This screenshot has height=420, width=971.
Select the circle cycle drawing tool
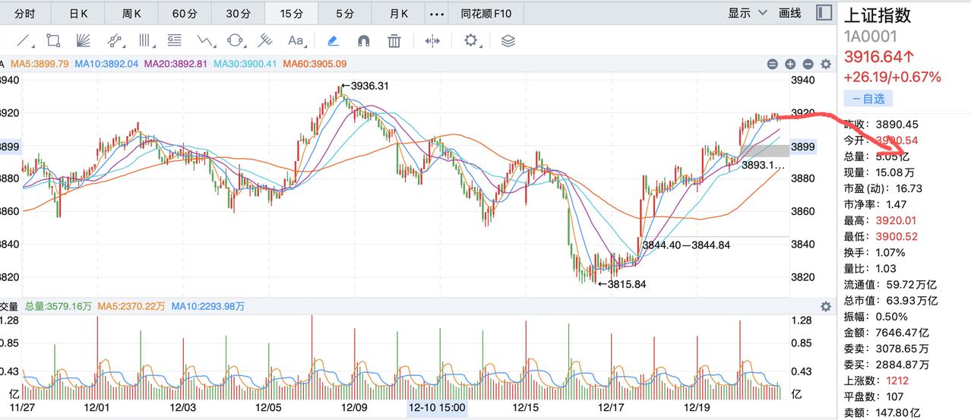click(236, 40)
